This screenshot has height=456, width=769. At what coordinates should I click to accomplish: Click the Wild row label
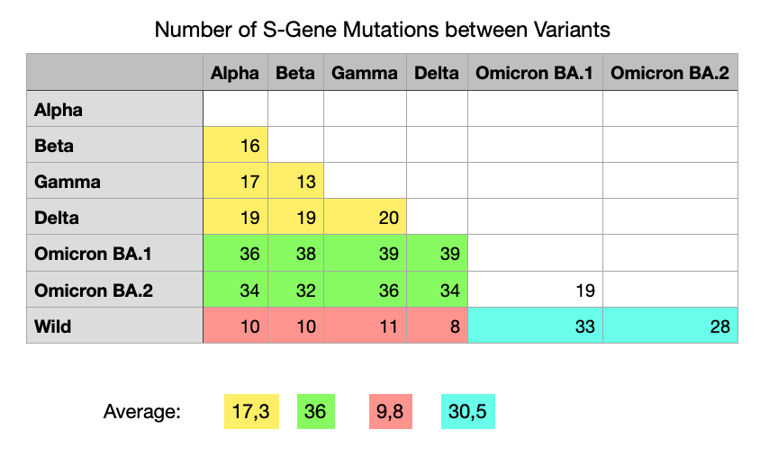pyautogui.click(x=114, y=326)
